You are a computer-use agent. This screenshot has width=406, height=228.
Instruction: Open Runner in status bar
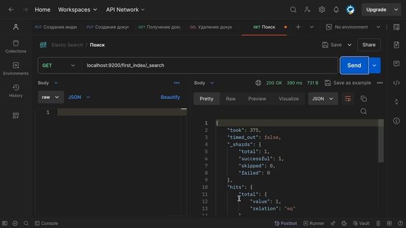coord(313,223)
